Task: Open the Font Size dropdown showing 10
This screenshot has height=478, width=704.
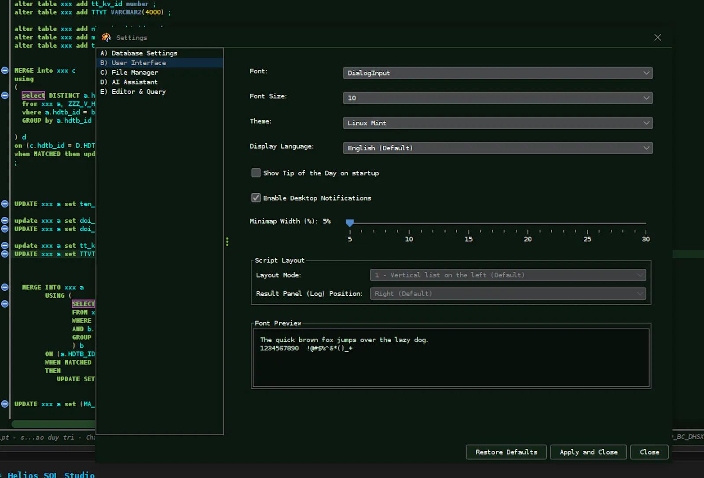Action: 498,98
